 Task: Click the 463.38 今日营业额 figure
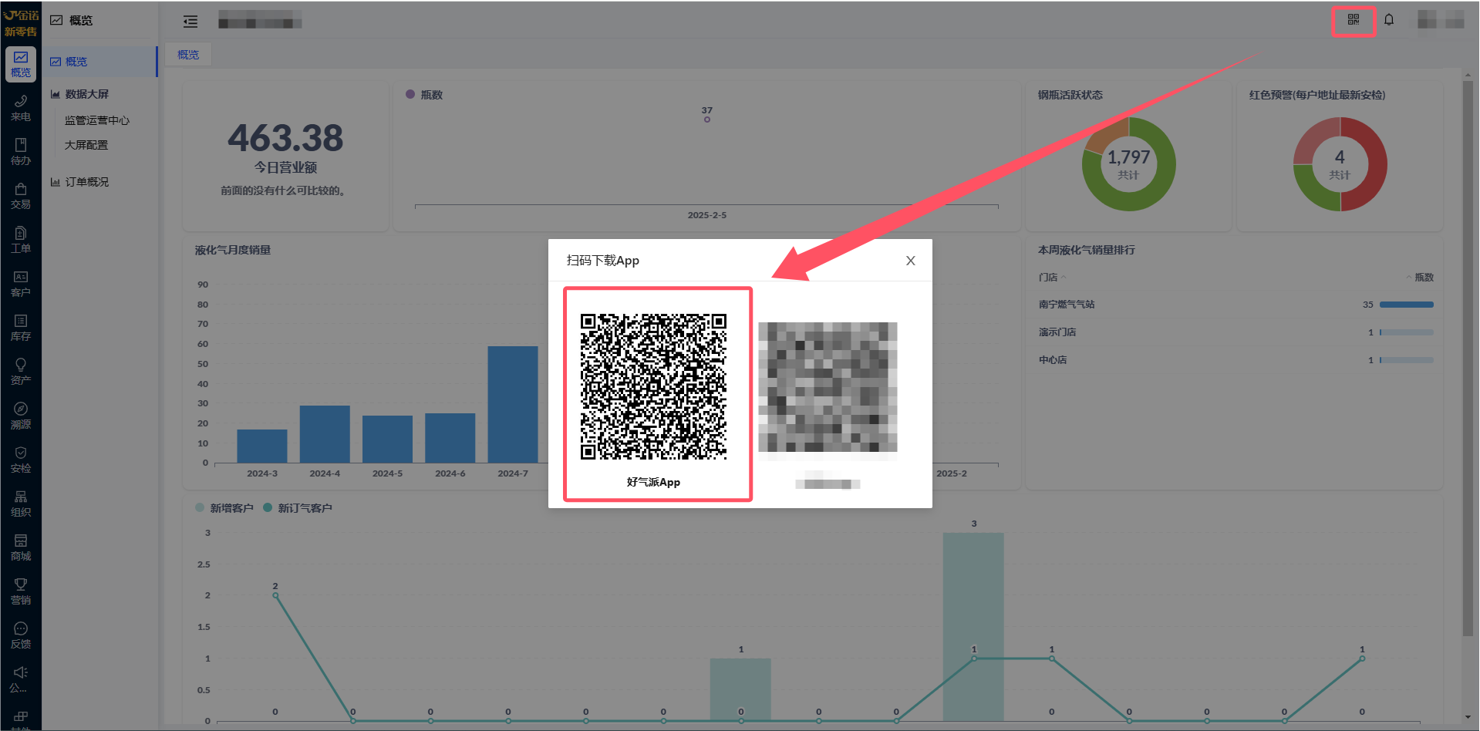click(285, 139)
